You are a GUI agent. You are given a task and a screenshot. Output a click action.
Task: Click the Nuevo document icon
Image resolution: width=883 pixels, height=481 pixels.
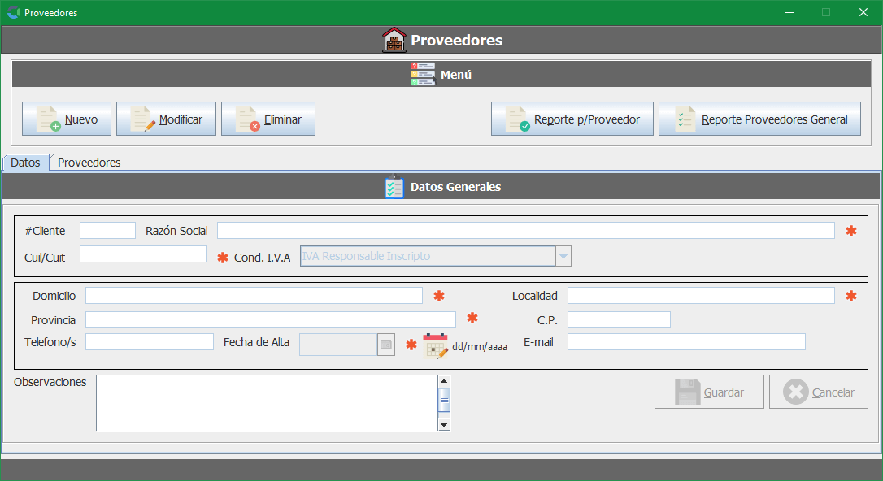pyautogui.click(x=49, y=119)
